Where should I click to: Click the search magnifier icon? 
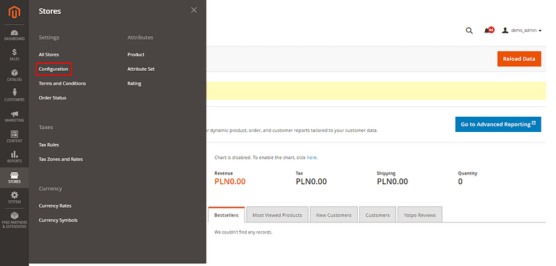pos(469,31)
